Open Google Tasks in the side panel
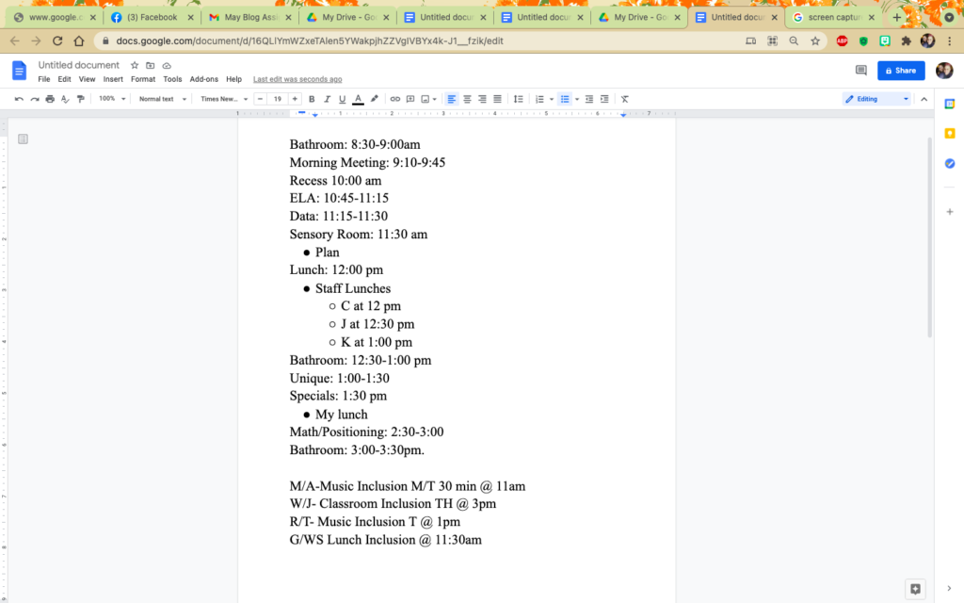This screenshot has width=964, height=603. coord(950,163)
